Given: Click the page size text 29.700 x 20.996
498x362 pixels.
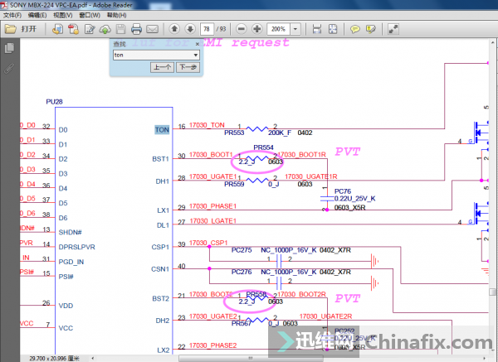Looking at the screenshot, I should (54, 359).
